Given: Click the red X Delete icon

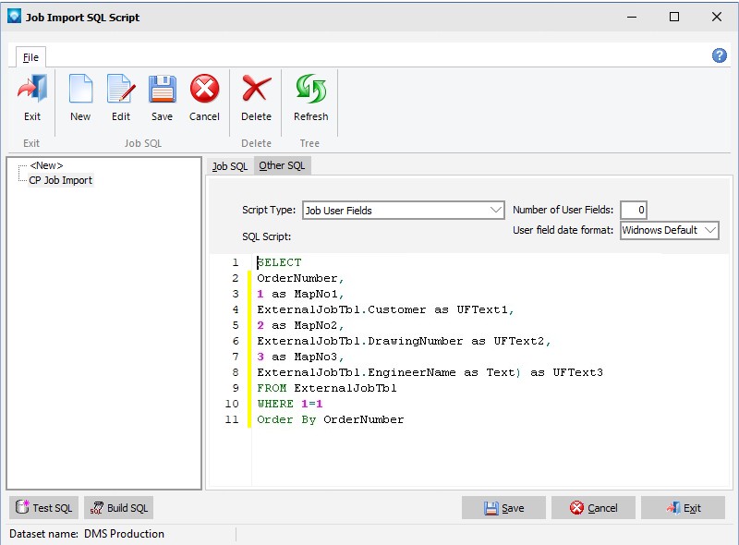Looking at the screenshot, I should click(257, 89).
